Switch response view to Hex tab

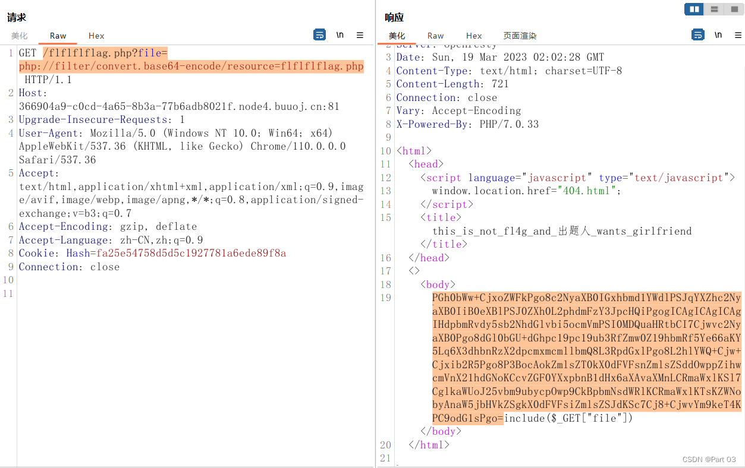point(474,36)
